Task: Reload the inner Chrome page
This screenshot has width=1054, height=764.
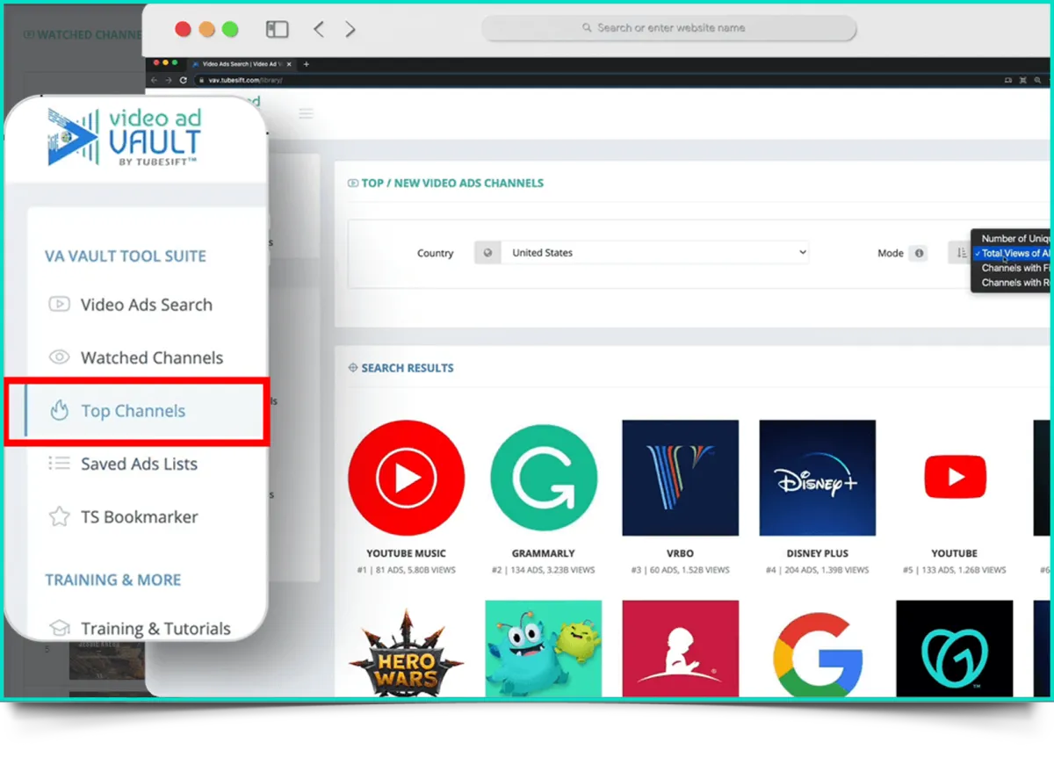Action: click(x=183, y=80)
